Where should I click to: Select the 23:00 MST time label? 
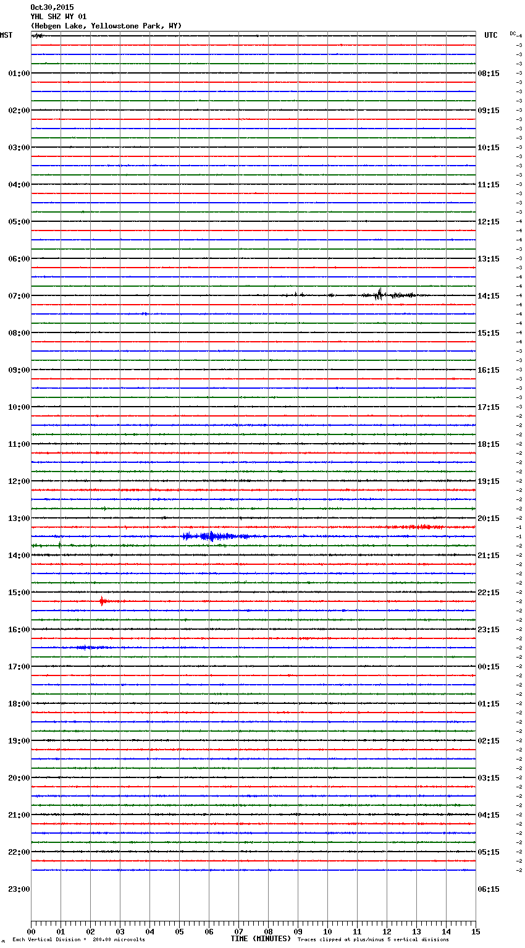(19, 889)
